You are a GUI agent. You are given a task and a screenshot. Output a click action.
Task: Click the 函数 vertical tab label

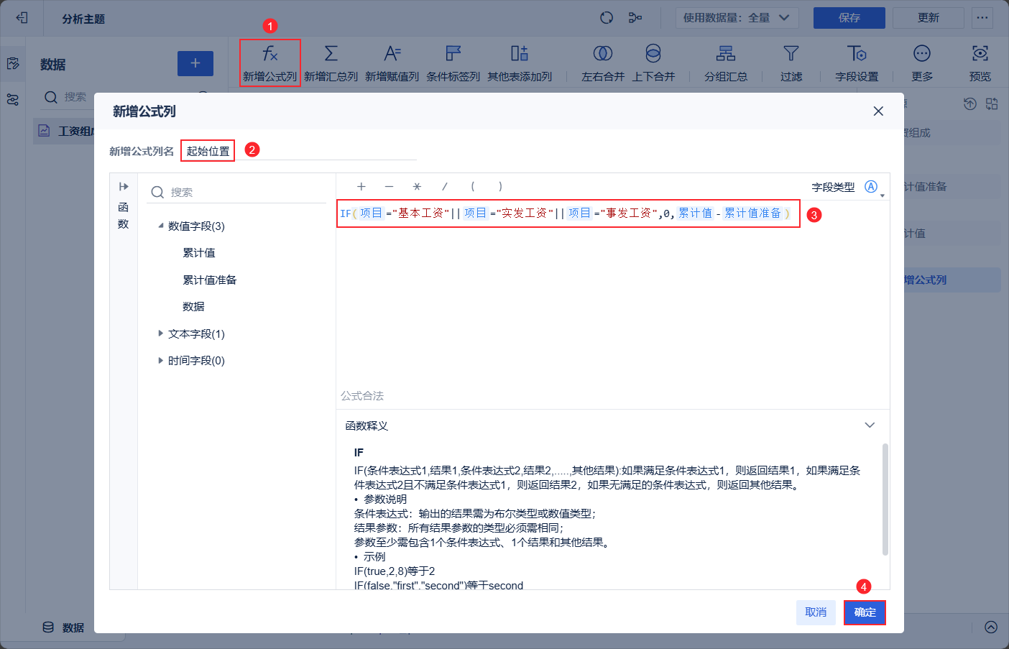(x=124, y=216)
